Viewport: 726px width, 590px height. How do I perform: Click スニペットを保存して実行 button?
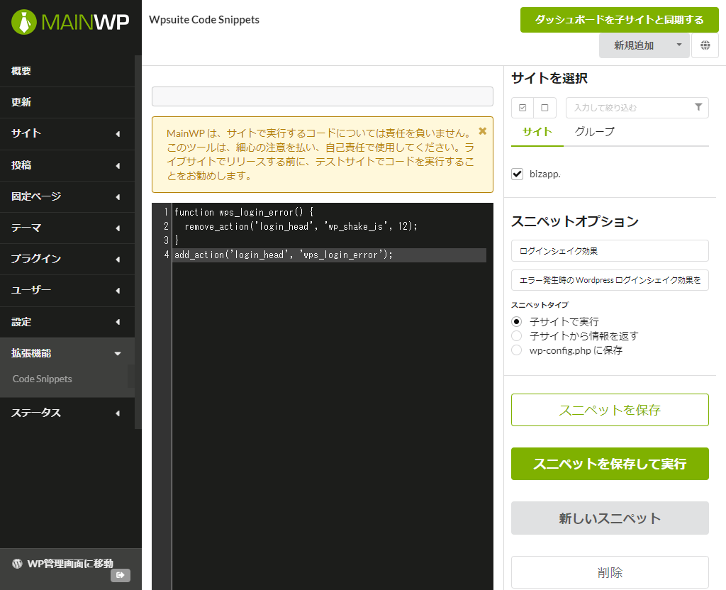(x=610, y=464)
